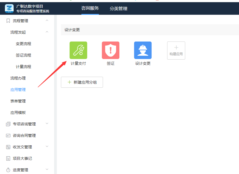Open 应用模板 menu item
The image size is (239, 174).
tap(18, 113)
